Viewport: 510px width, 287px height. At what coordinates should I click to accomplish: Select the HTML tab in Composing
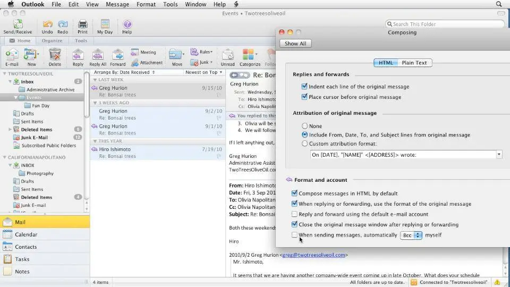click(386, 63)
